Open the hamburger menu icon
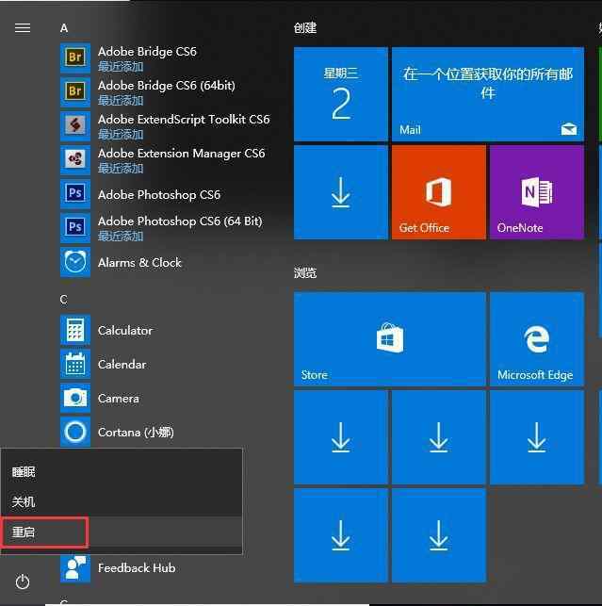The image size is (602, 606). [x=23, y=28]
